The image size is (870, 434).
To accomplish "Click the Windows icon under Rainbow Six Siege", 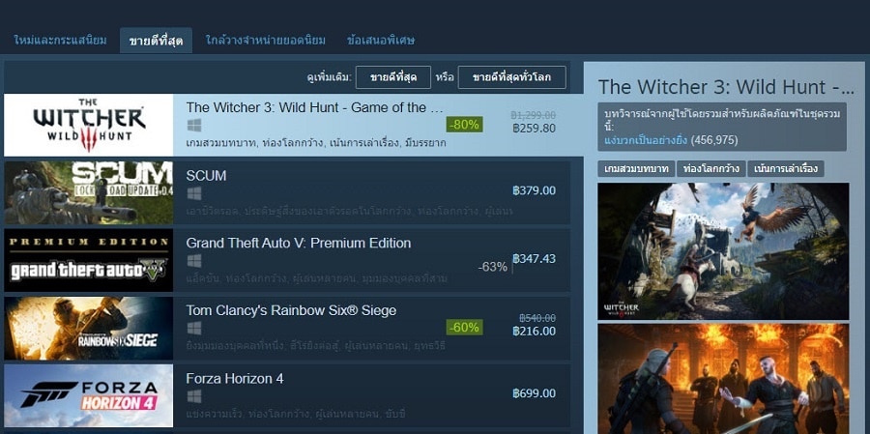I will click(193, 329).
